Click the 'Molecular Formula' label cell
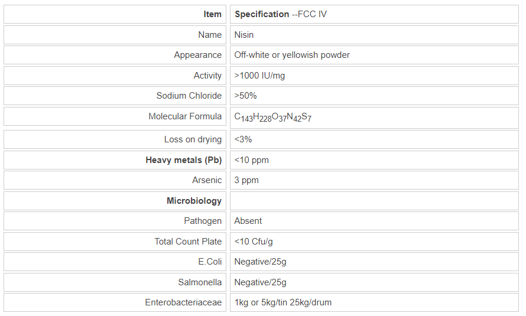Screen dimensions: 526x316 [185, 116]
